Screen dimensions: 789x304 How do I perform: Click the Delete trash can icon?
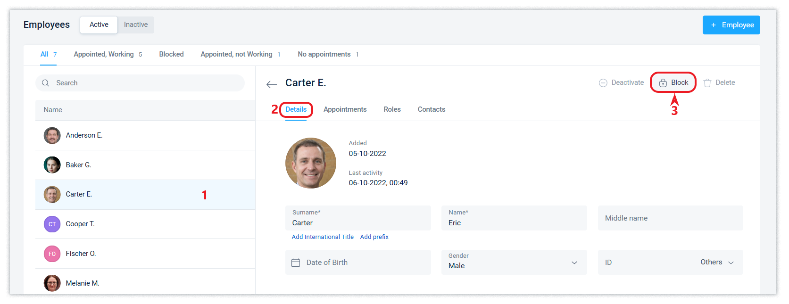point(707,83)
